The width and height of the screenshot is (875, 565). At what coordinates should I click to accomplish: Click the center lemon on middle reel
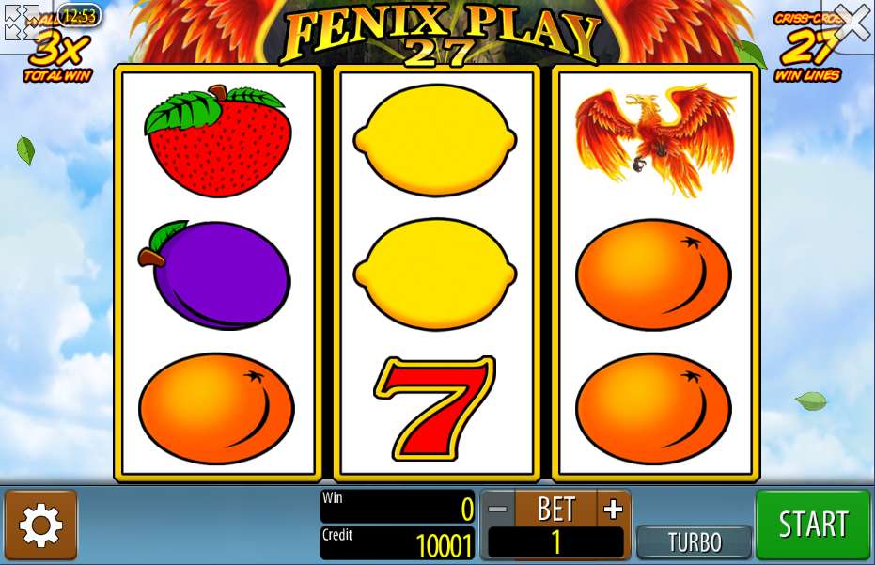(435, 275)
